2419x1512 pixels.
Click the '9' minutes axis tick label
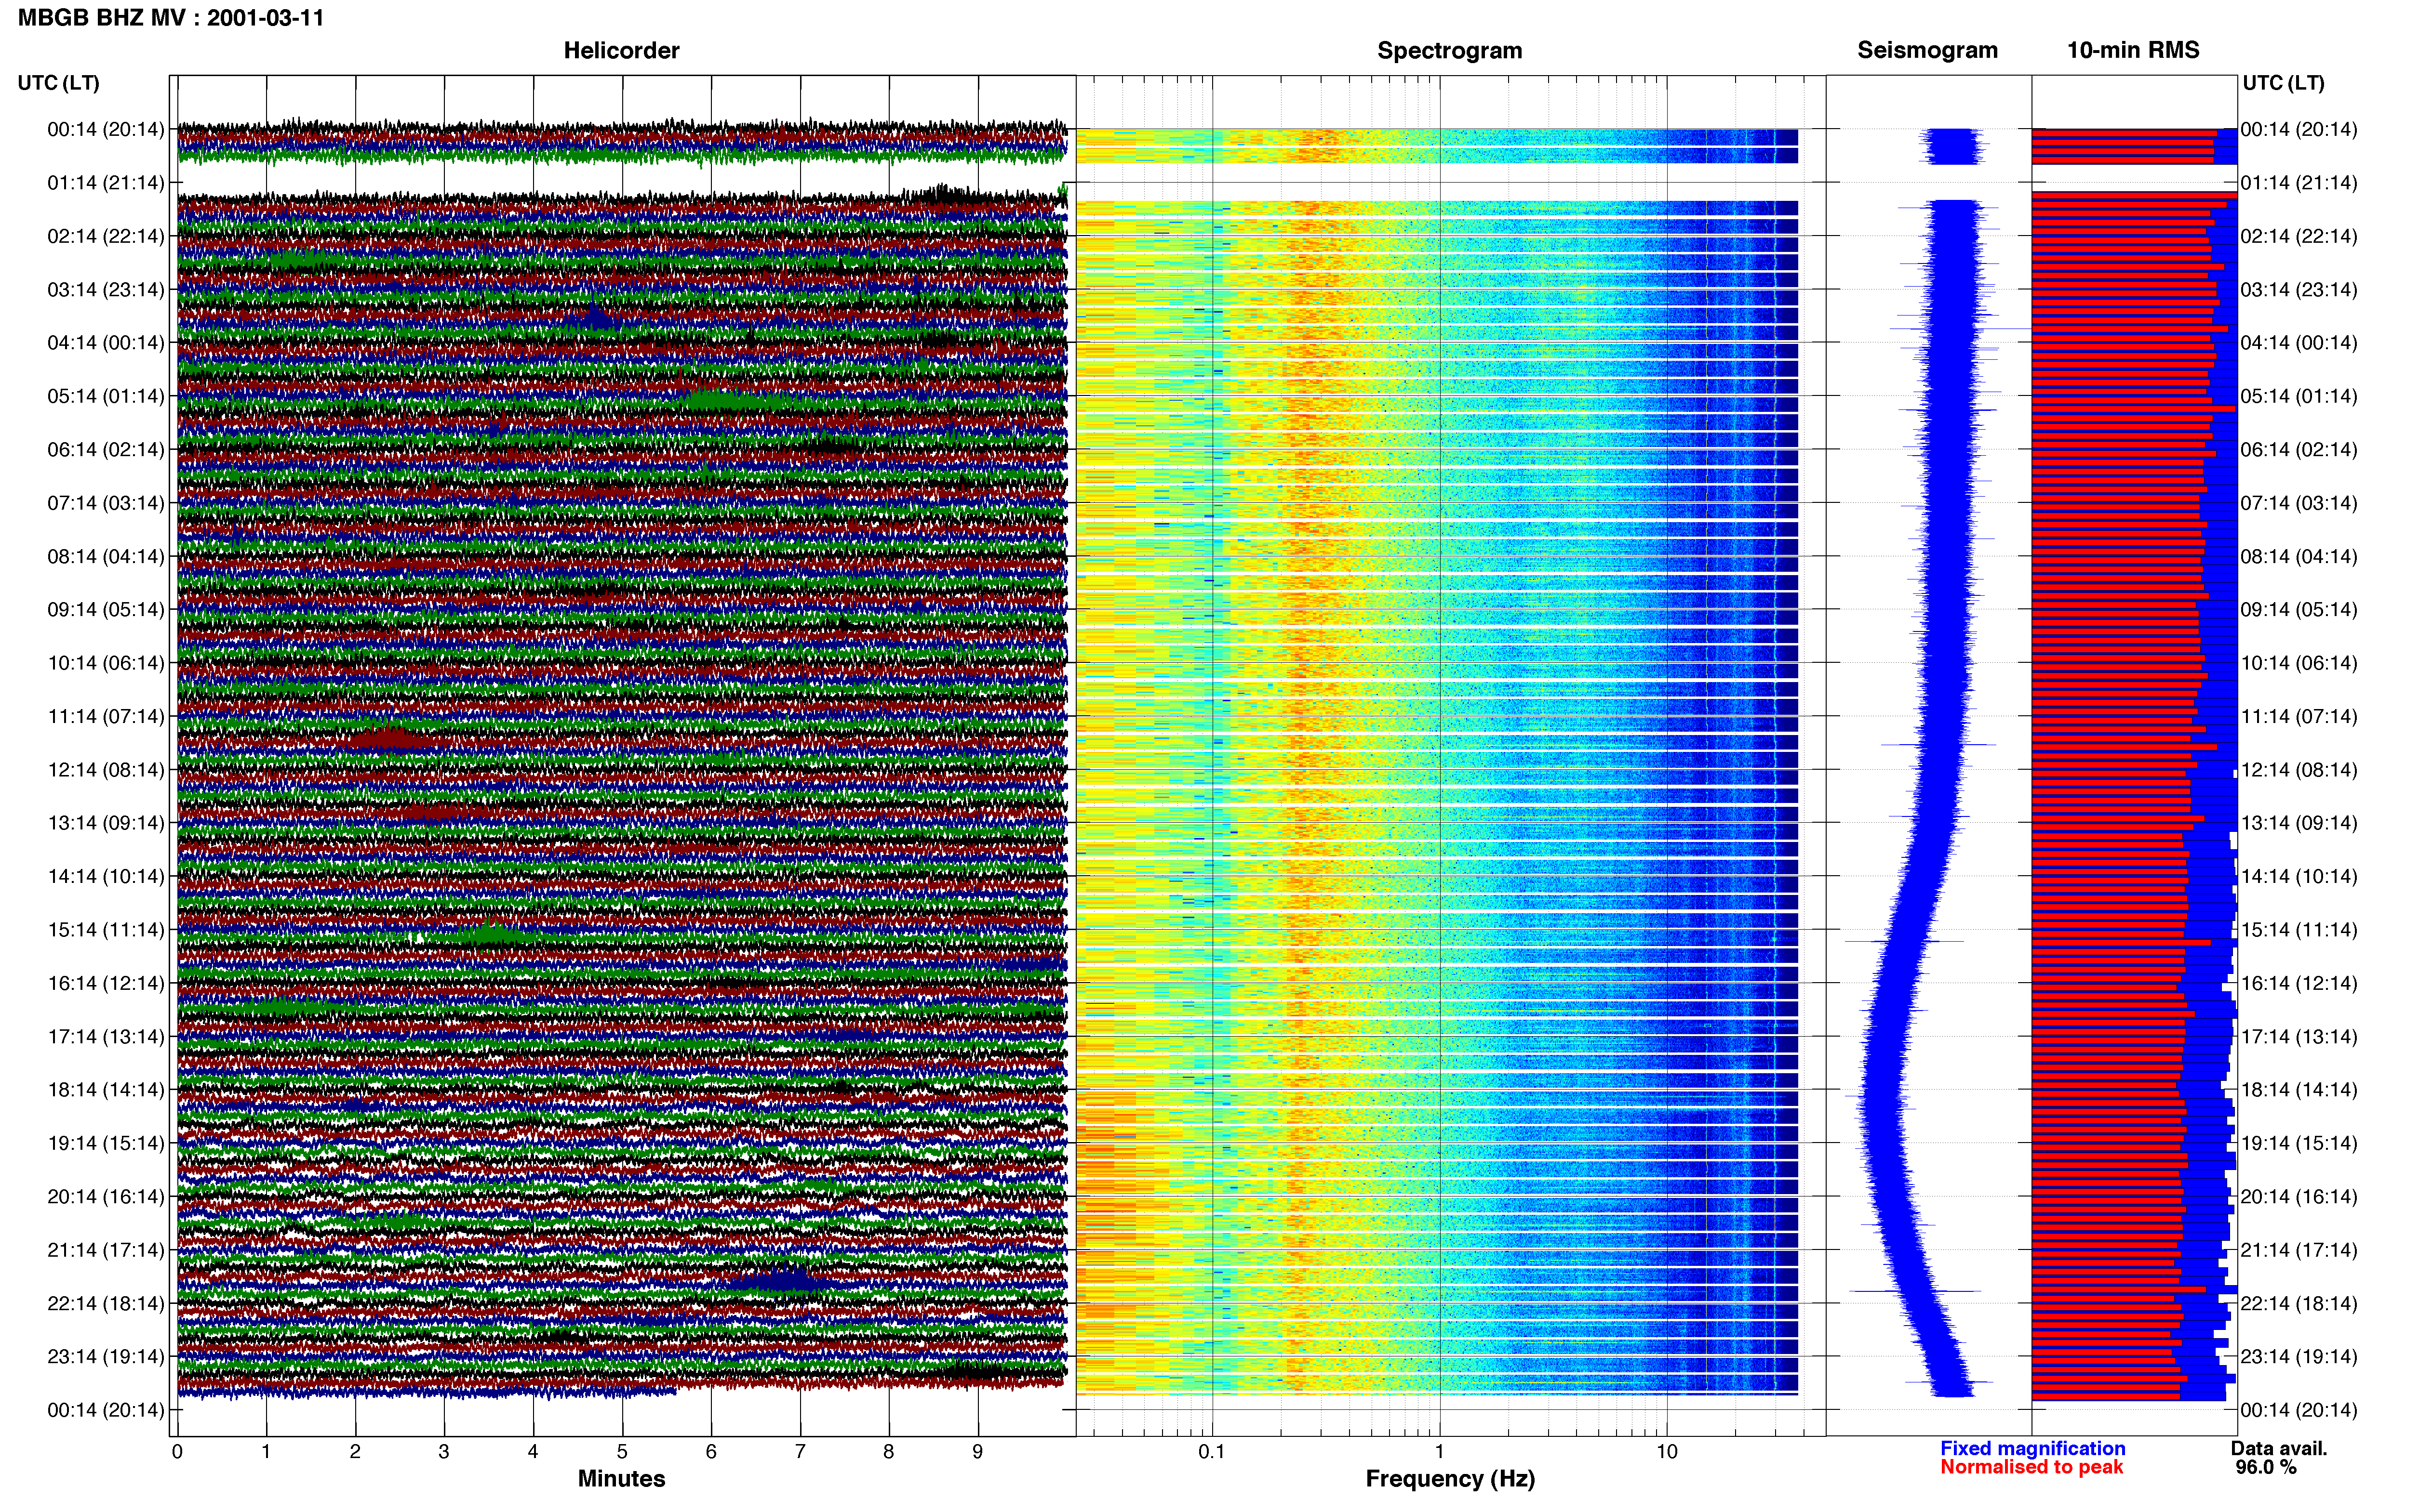coord(977,1451)
